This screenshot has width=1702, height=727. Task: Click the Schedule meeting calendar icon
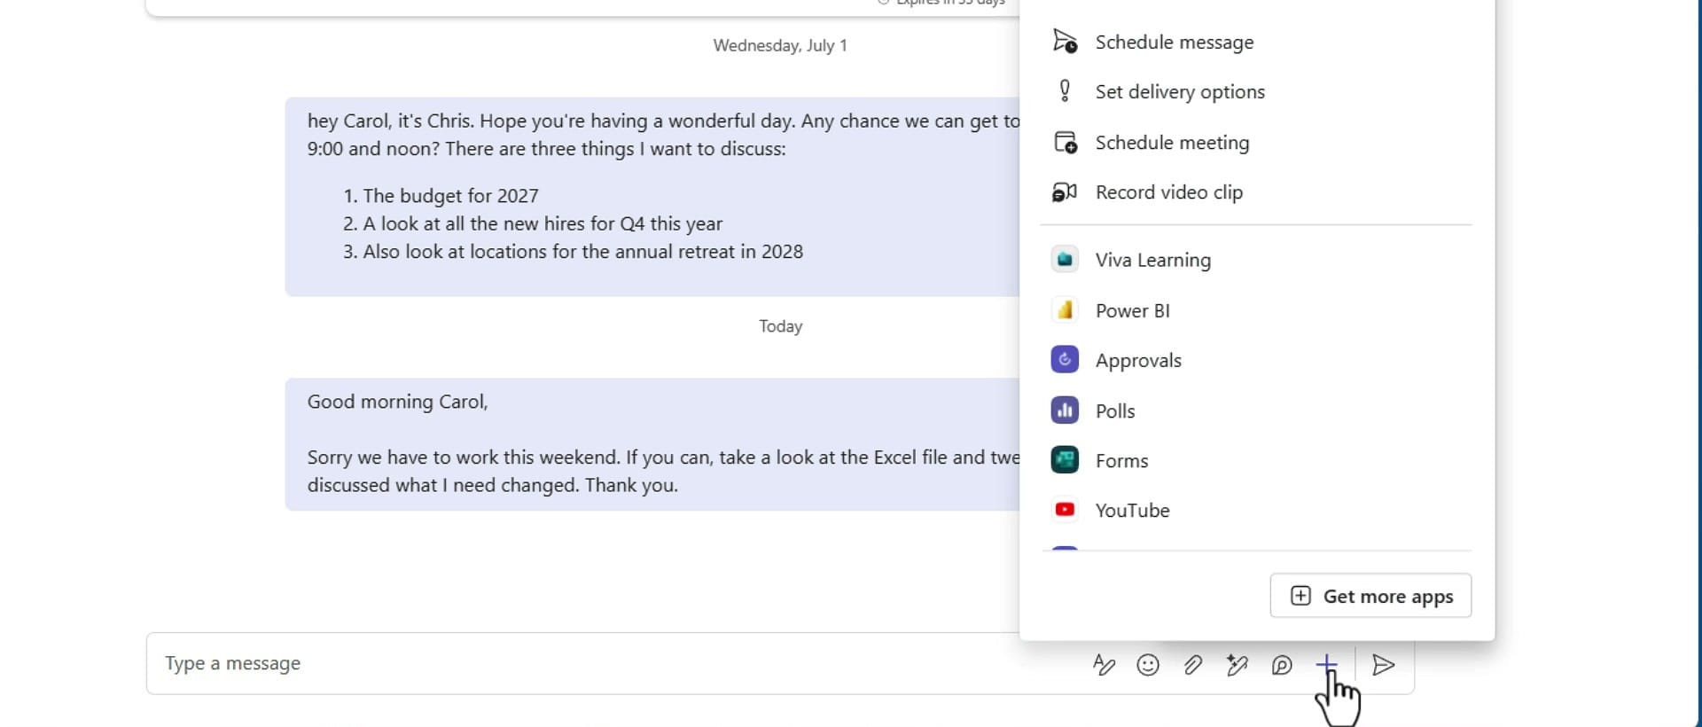tap(1065, 142)
